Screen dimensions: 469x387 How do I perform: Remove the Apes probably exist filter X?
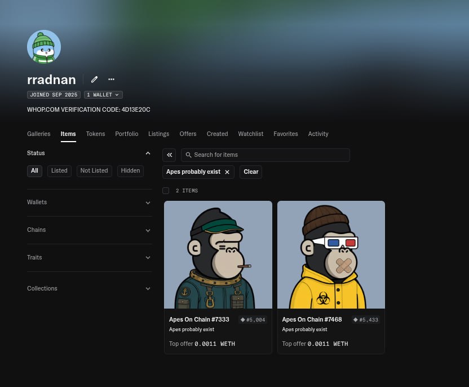(x=227, y=172)
